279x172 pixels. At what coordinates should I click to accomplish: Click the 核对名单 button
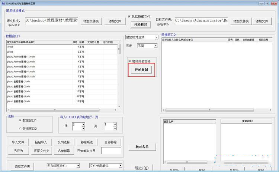142,147
